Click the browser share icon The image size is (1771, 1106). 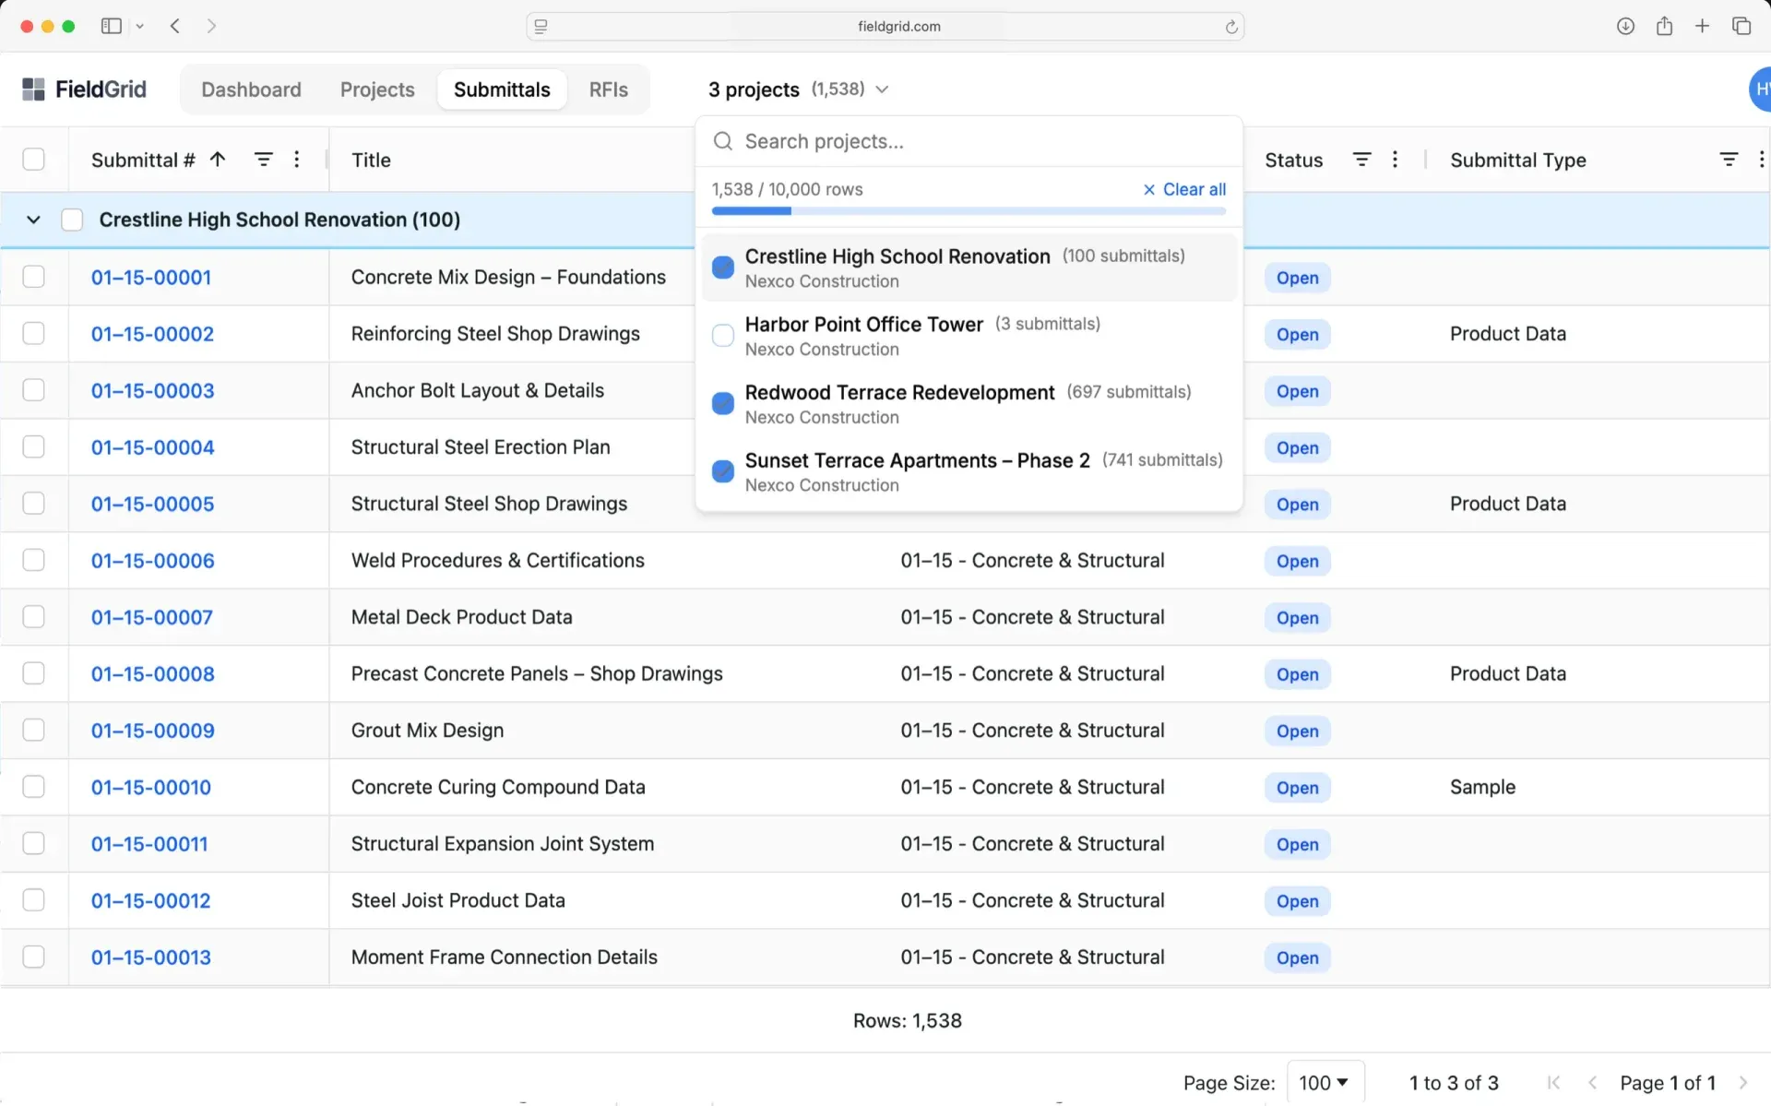pyautogui.click(x=1665, y=26)
